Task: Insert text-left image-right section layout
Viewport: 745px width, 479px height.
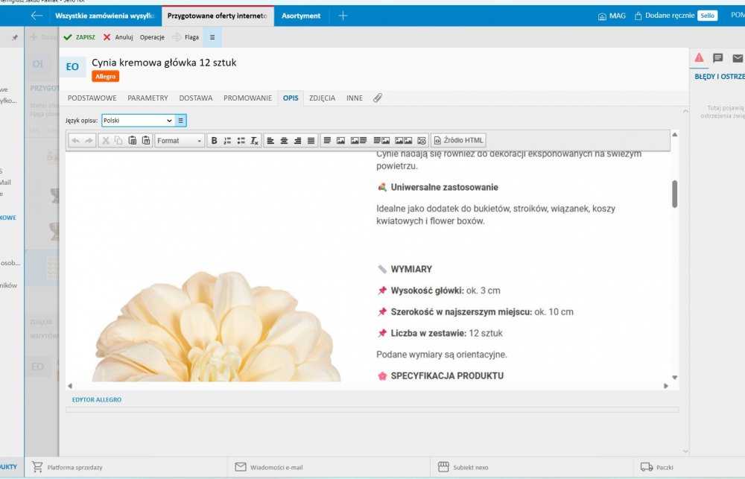Action: 381,141
